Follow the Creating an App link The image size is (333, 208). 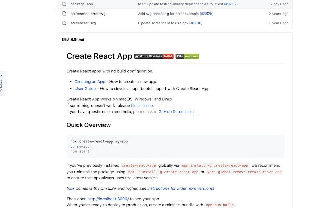90,82
